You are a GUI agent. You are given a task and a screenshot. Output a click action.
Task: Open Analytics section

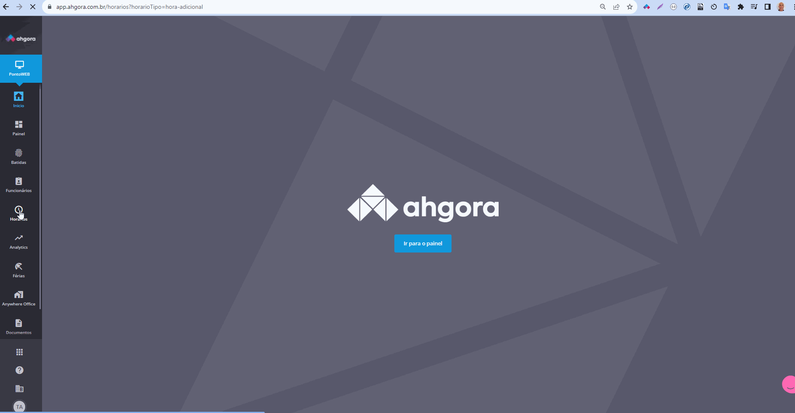click(18, 242)
